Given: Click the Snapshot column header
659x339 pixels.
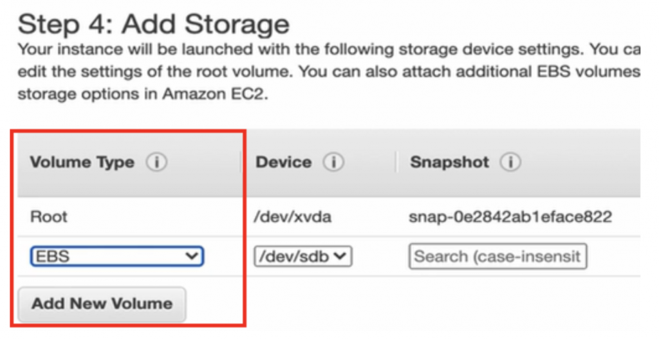Looking at the screenshot, I should 450,163.
